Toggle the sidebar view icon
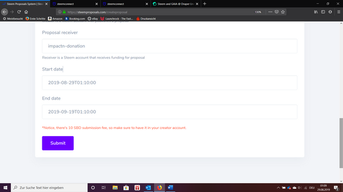Screen dimensions: 343x192 tap(323, 12)
